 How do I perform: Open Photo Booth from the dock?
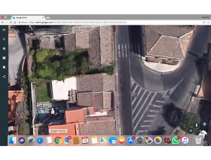[167, 140]
